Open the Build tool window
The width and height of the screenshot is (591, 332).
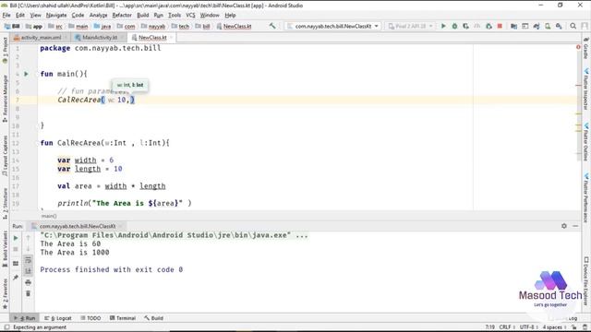coord(154,318)
